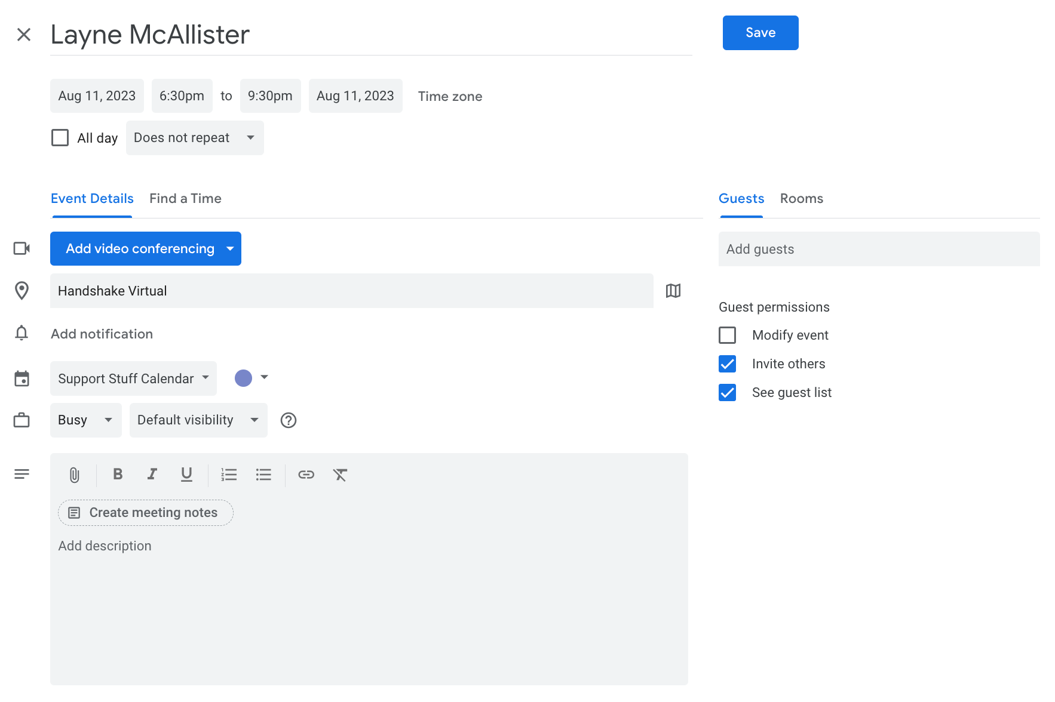Image resolution: width=1055 pixels, height=702 pixels.
Task: Open visibility help question mark icon
Action: [x=289, y=420]
